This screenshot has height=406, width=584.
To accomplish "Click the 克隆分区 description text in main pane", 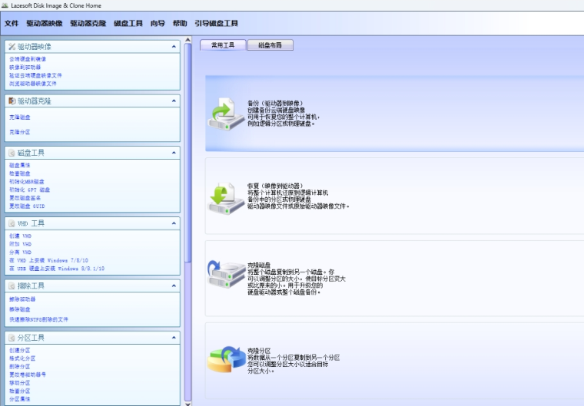I will point(294,361).
